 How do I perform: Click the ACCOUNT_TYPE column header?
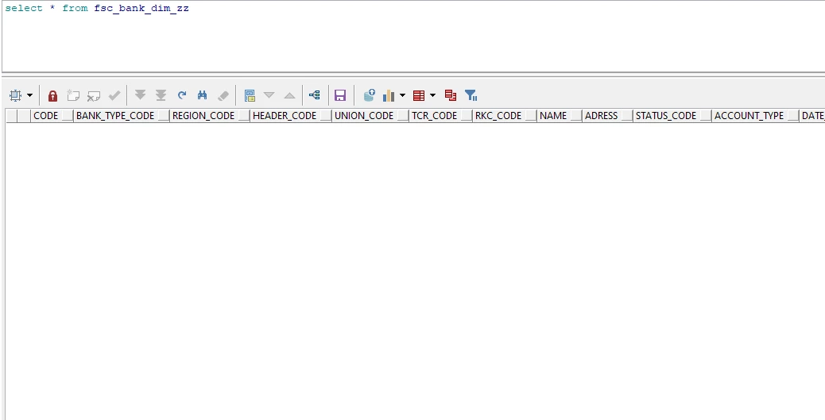click(x=749, y=116)
